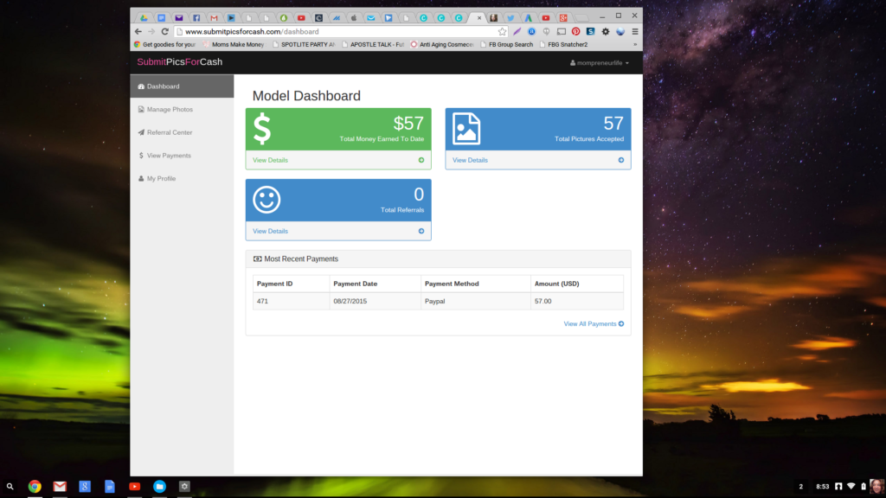Open the FBG Snatcher2 bookmark
This screenshot has height=498, width=886.
[x=564, y=45]
